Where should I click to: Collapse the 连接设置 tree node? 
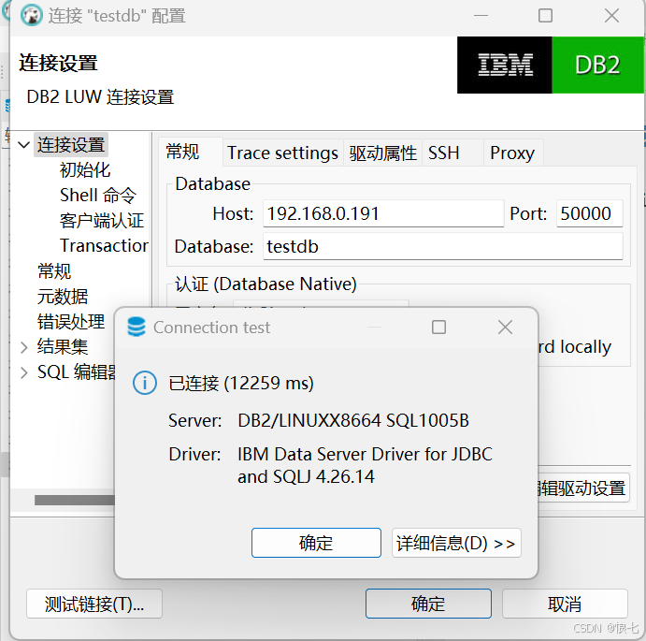coord(24,145)
